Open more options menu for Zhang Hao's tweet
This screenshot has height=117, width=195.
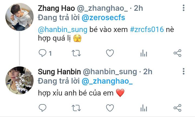[184, 8]
